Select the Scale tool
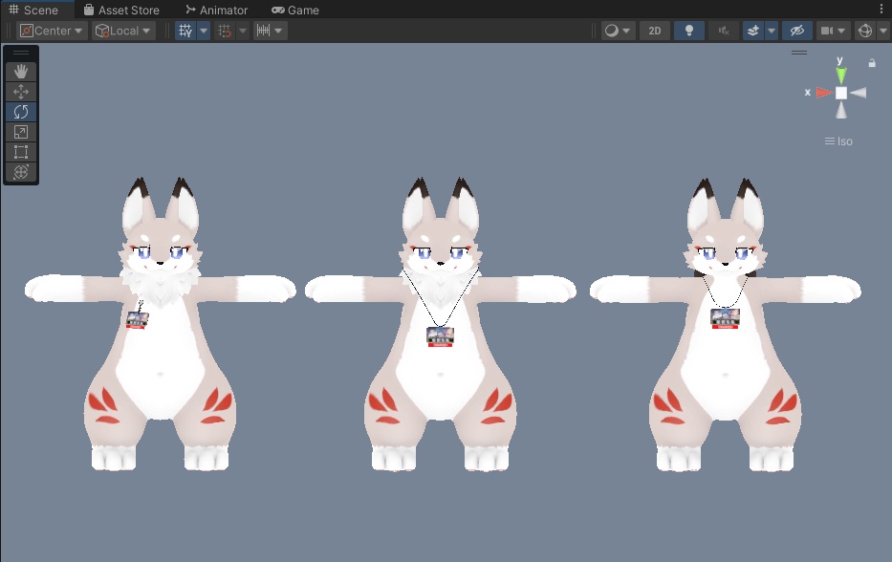 coord(21,132)
